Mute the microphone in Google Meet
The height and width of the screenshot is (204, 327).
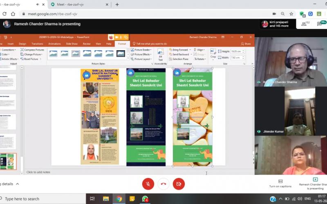[148, 184]
